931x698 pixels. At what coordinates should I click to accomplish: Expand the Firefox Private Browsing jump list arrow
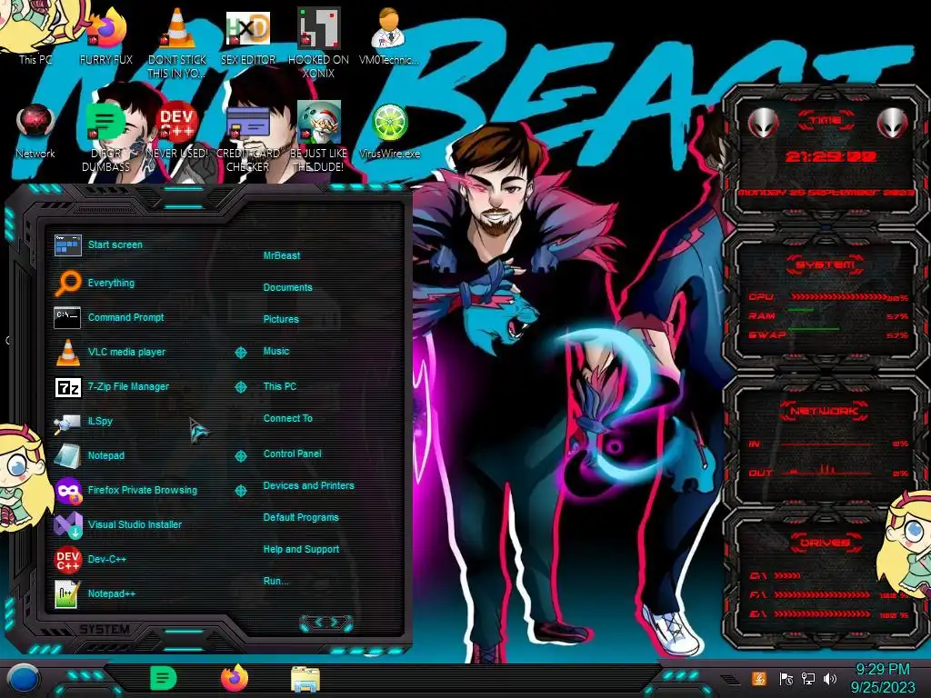pyautogui.click(x=240, y=490)
